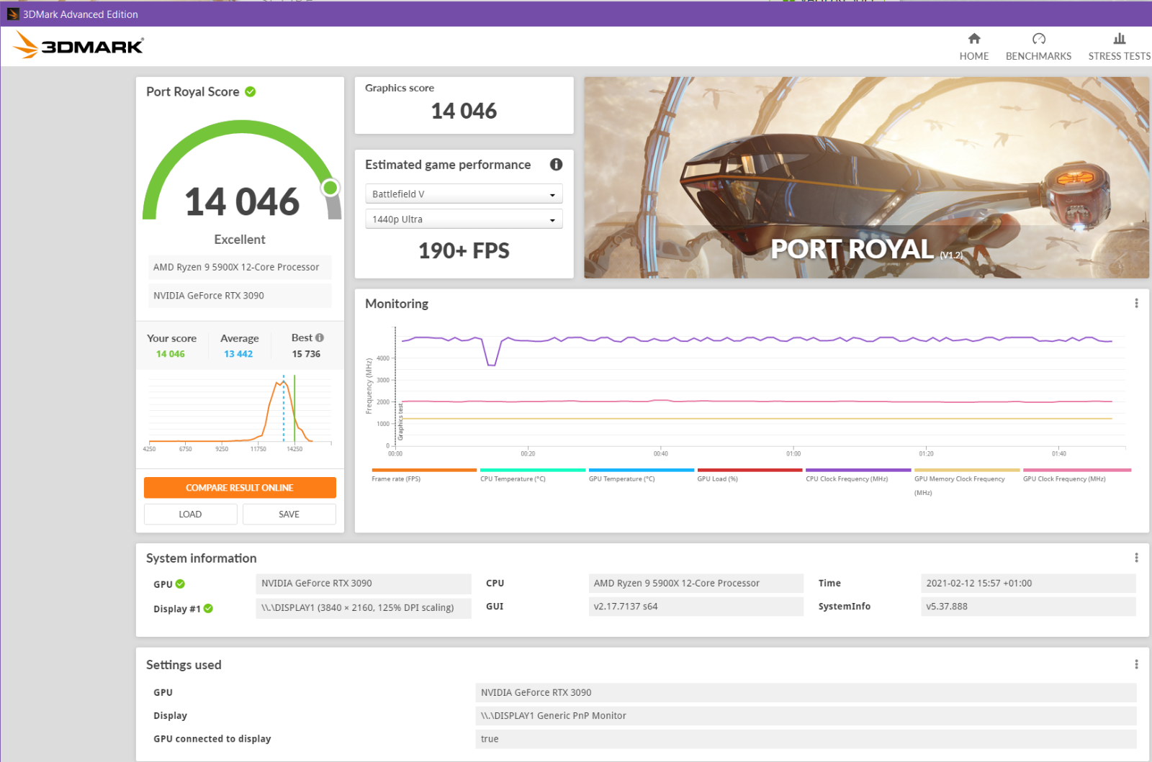Click the LOAD button
1152x762 pixels.
point(190,514)
